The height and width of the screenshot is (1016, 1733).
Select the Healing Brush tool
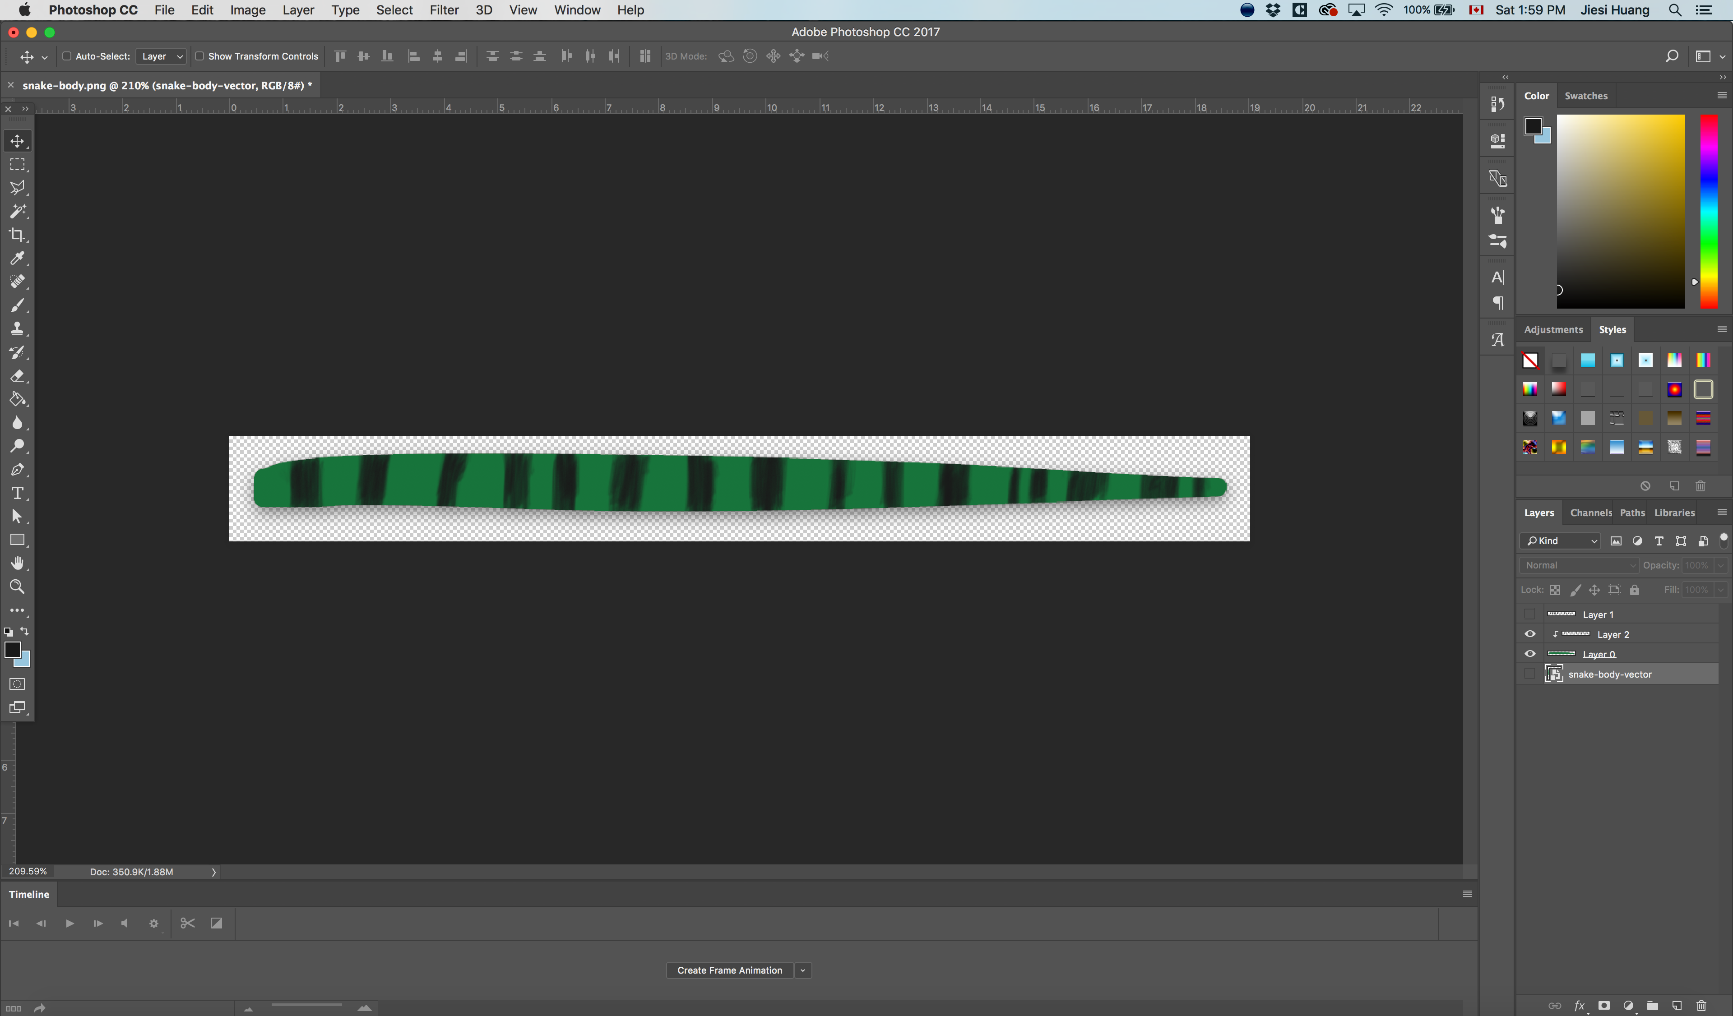[17, 282]
